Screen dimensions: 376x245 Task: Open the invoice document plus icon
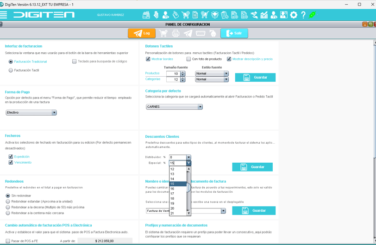(234, 15)
